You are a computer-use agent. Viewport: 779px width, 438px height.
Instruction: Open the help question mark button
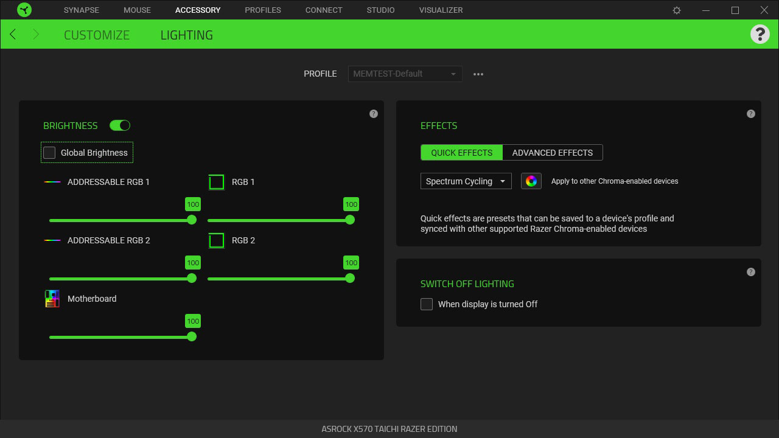point(760,34)
